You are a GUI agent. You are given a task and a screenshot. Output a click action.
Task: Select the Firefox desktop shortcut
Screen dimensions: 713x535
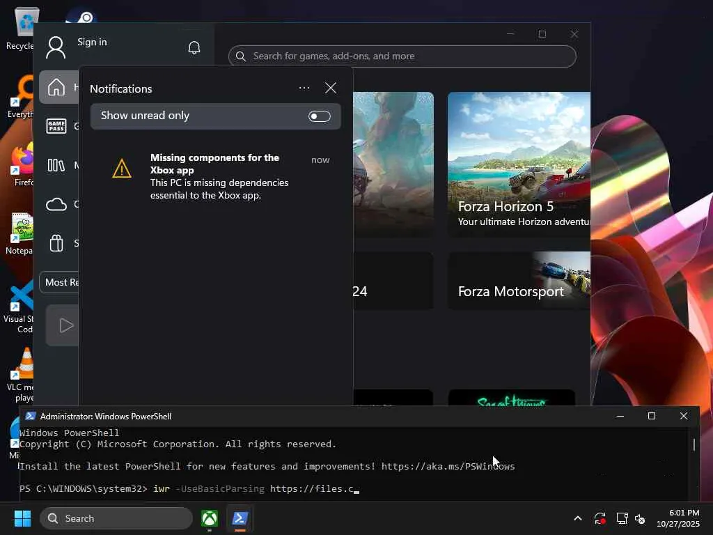20,164
